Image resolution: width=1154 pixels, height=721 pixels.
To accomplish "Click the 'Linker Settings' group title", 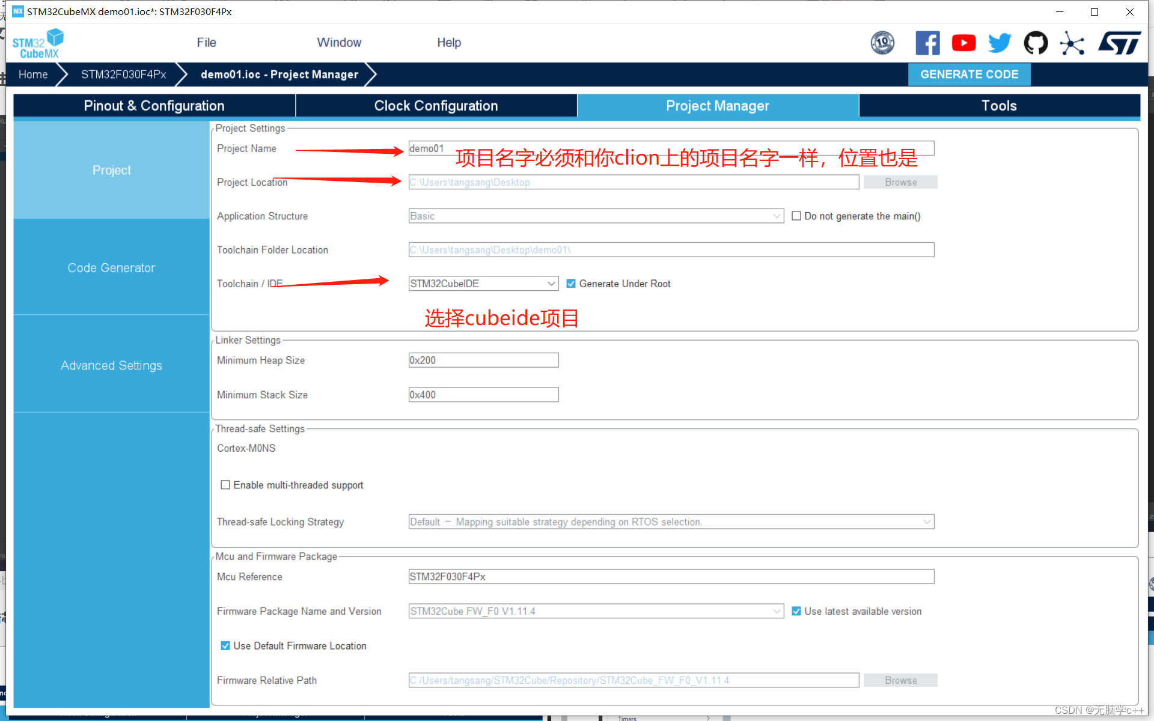I will click(248, 340).
